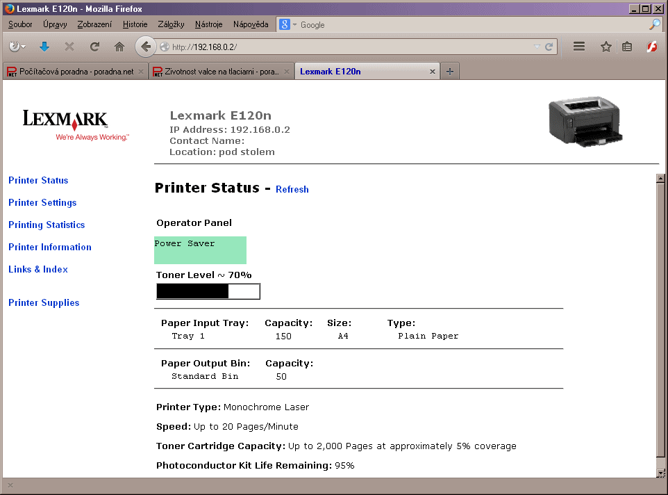Open the Firefox hamburger menu
Image resolution: width=668 pixels, height=495 pixels.
point(578,46)
